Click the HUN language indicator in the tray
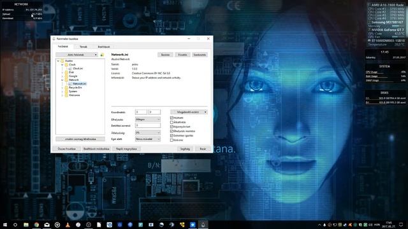The width and height of the screenshot is (408, 229). tap(377, 225)
